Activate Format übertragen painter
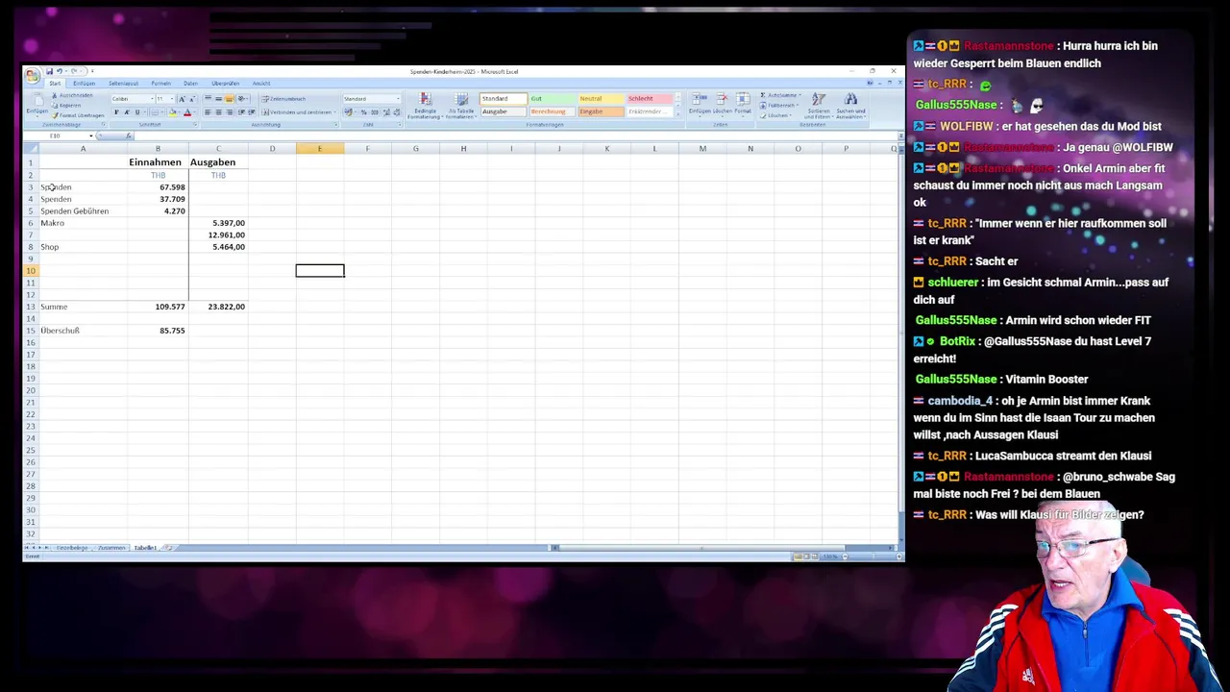The width and height of the screenshot is (1230, 692). click(x=78, y=115)
